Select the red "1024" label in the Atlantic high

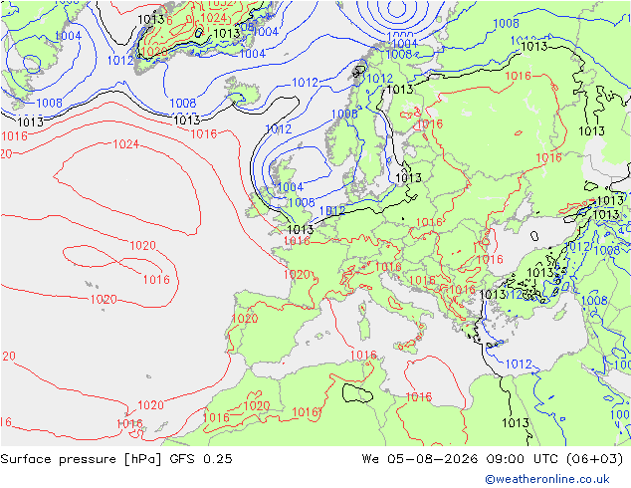[x=126, y=144]
